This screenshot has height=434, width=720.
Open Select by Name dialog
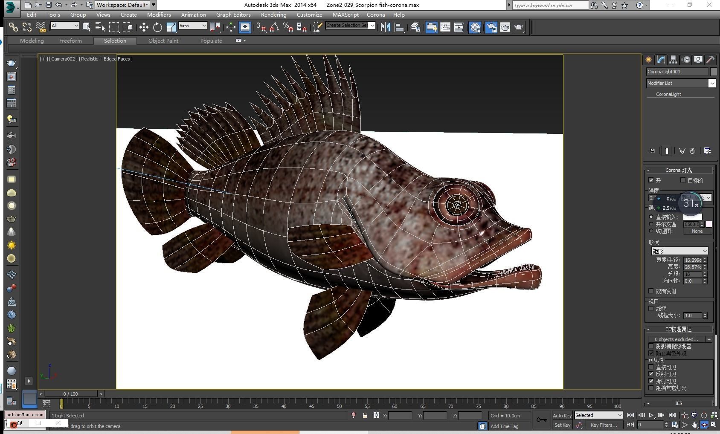[100, 27]
